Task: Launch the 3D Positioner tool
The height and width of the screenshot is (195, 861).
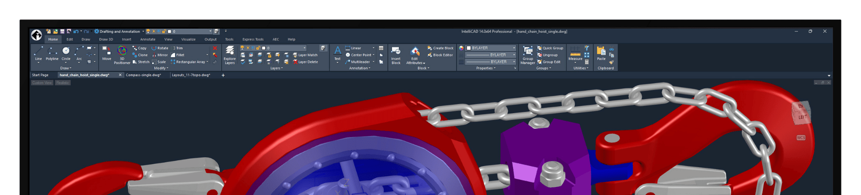Action: point(122,55)
